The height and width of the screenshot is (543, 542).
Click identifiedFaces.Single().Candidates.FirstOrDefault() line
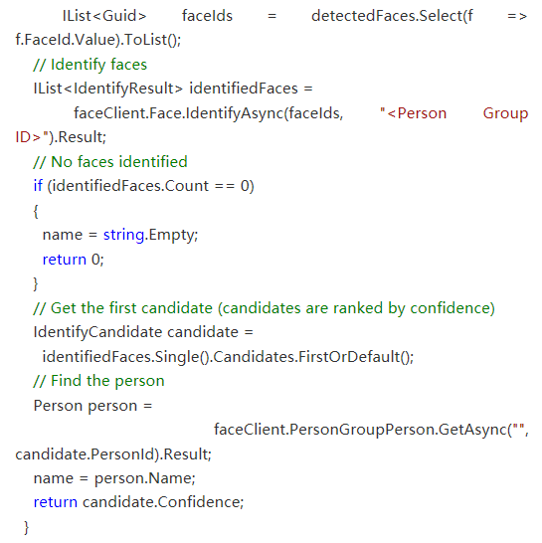[228, 357]
